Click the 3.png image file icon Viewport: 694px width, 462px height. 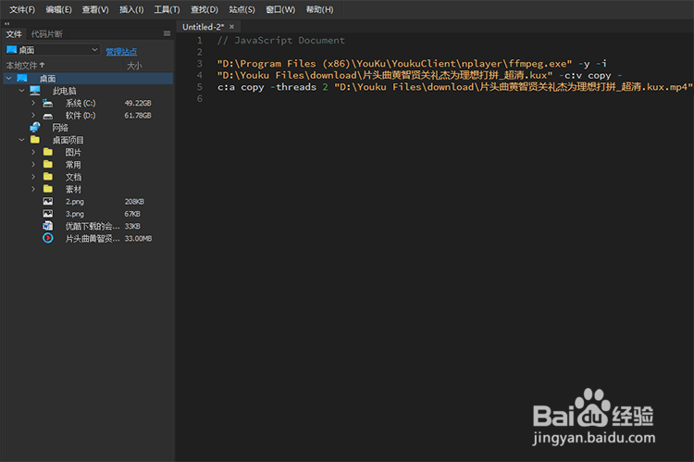tap(48, 214)
